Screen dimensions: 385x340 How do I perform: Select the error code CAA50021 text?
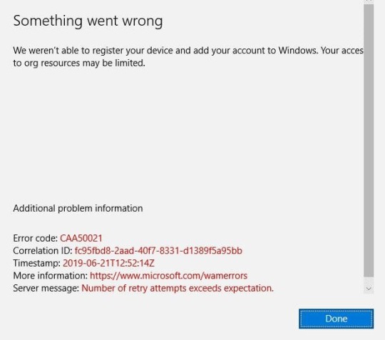pyautogui.click(x=81, y=238)
